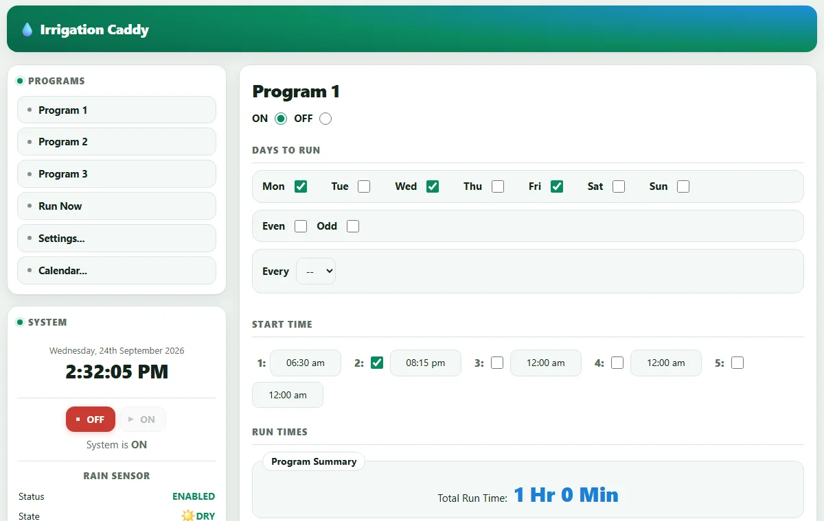Click the System is ON text
The height and width of the screenshot is (521, 824).
click(x=117, y=445)
